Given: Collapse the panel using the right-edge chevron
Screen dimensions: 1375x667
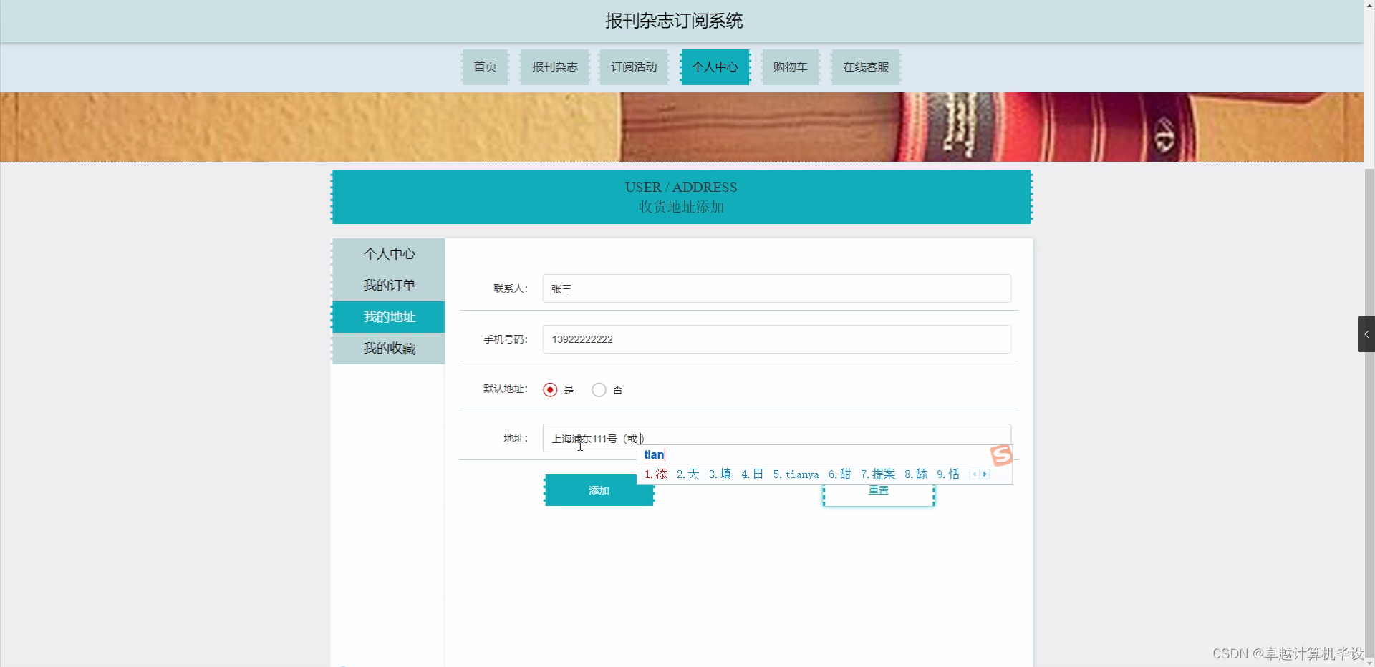Looking at the screenshot, I should (x=1366, y=334).
